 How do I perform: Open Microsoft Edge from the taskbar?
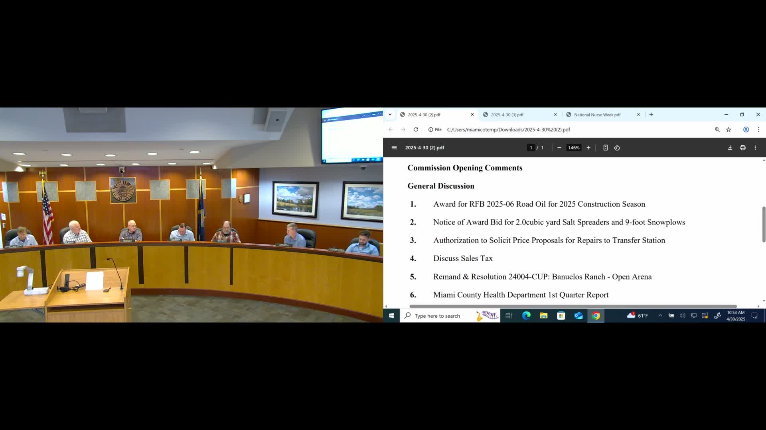tap(526, 316)
